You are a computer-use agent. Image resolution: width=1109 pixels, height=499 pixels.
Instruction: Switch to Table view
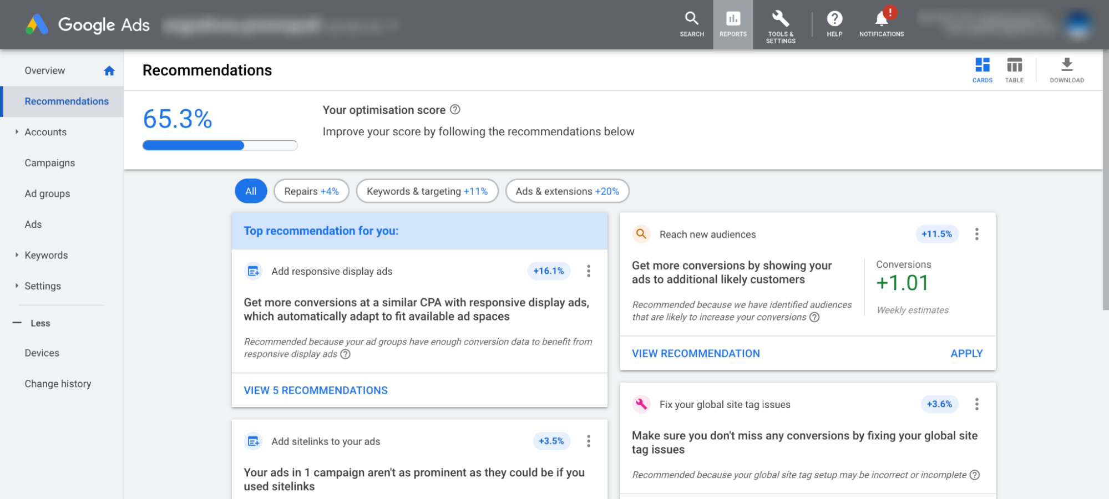point(1014,70)
